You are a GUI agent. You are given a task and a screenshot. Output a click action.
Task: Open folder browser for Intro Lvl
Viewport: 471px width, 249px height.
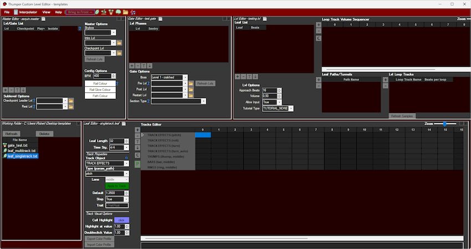pyautogui.click(x=120, y=42)
